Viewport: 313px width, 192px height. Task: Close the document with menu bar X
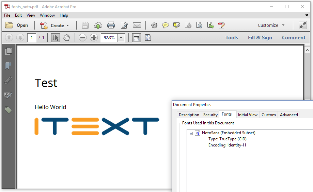click(x=307, y=15)
